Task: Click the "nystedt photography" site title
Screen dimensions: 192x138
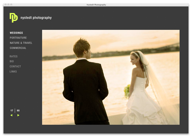Action: click(x=36, y=18)
